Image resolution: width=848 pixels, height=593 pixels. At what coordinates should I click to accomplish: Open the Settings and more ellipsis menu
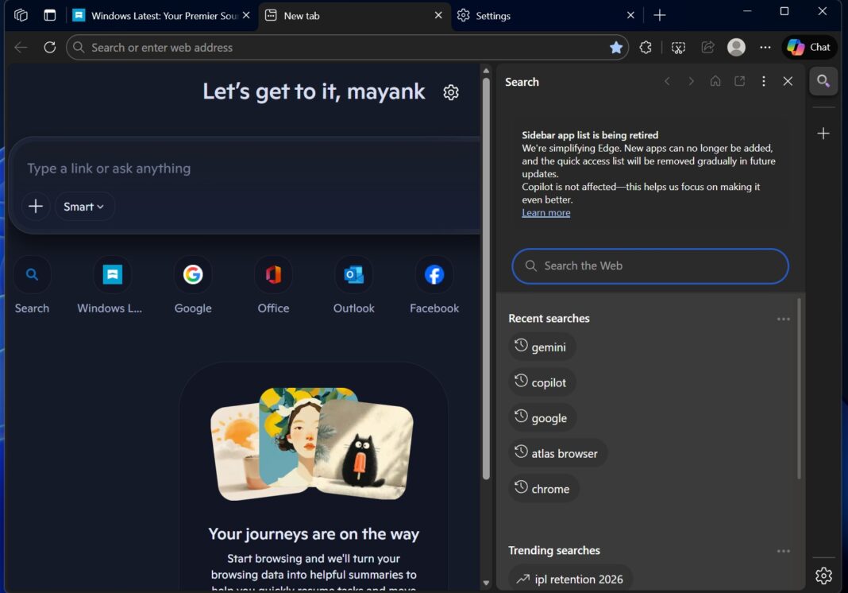click(765, 47)
